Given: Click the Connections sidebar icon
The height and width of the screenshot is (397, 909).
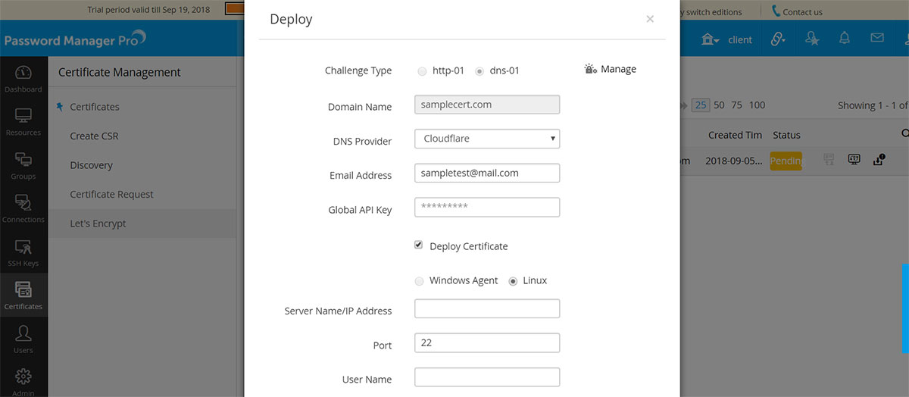Looking at the screenshot, I should point(23,208).
